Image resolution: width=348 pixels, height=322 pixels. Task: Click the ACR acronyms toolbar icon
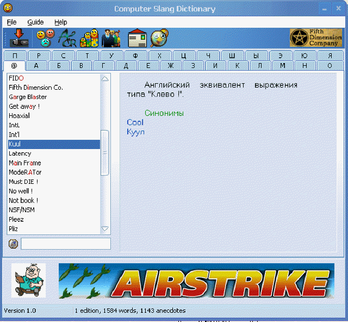point(67,38)
